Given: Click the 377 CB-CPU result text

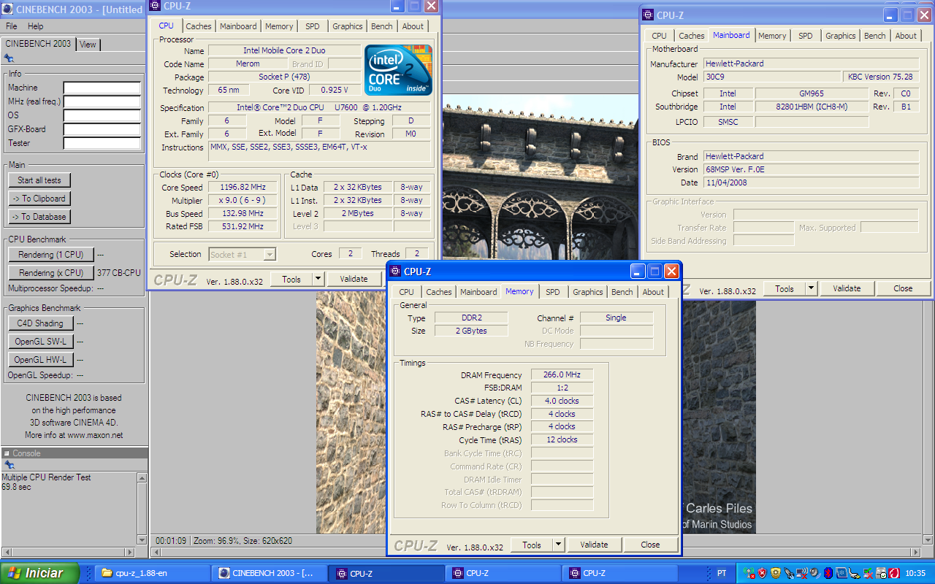Looking at the screenshot, I should (119, 273).
